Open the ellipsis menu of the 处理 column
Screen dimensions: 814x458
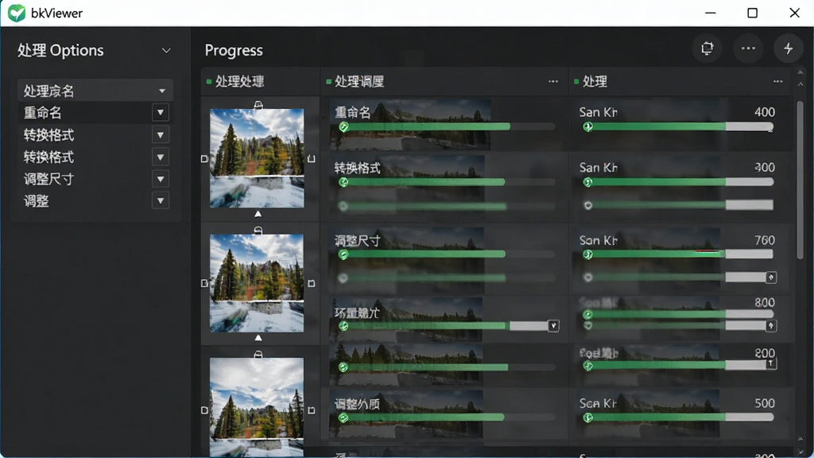pyautogui.click(x=777, y=82)
